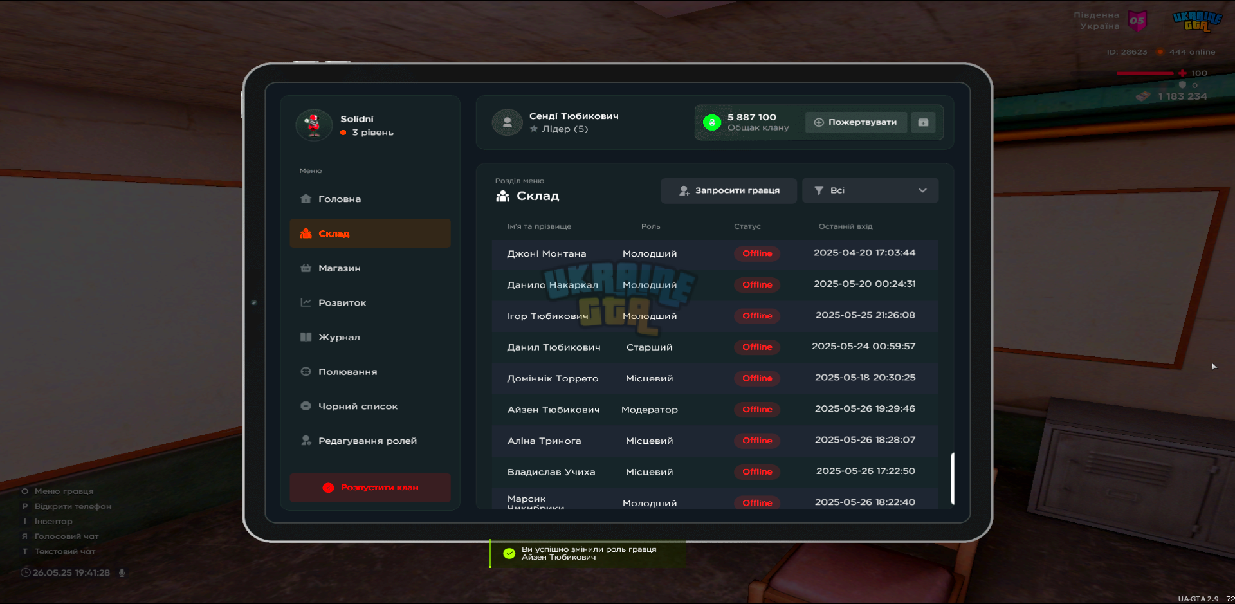Viewport: 1235px width, 604px height.
Task: Click the user-edit icon beside Редагування ролей
Action: (x=306, y=441)
